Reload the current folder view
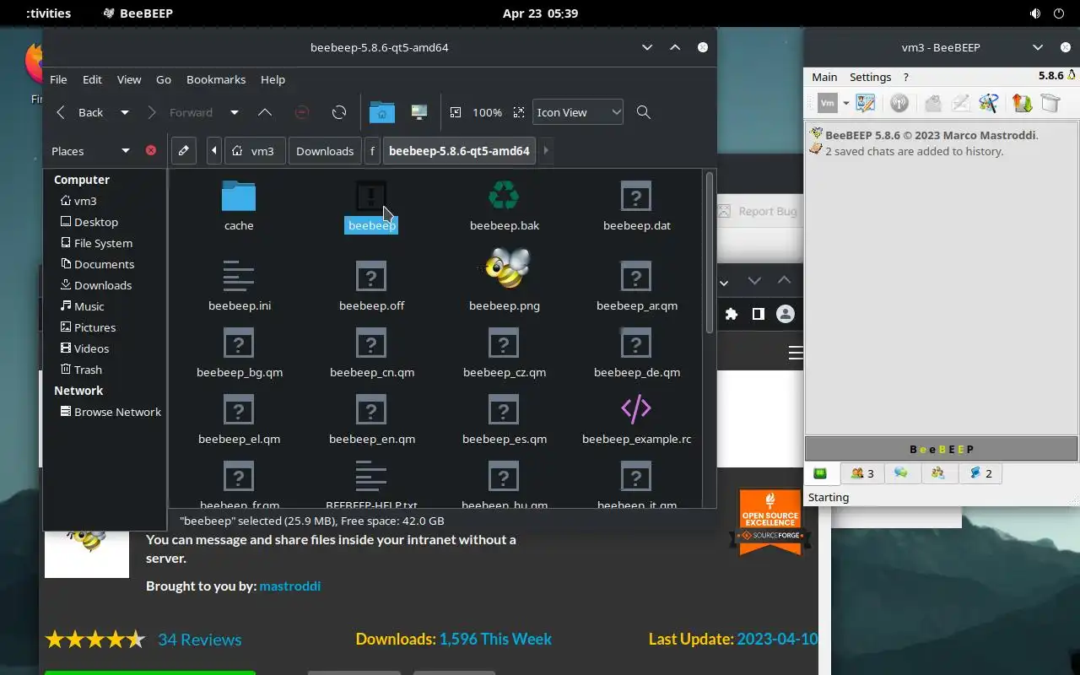 point(339,112)
